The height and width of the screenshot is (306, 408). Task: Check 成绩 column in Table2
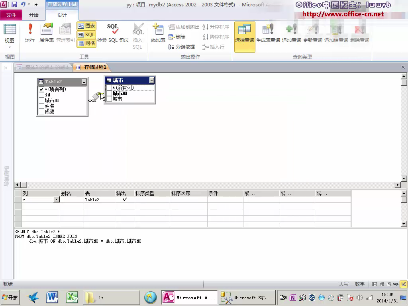[x=41, y=112]
